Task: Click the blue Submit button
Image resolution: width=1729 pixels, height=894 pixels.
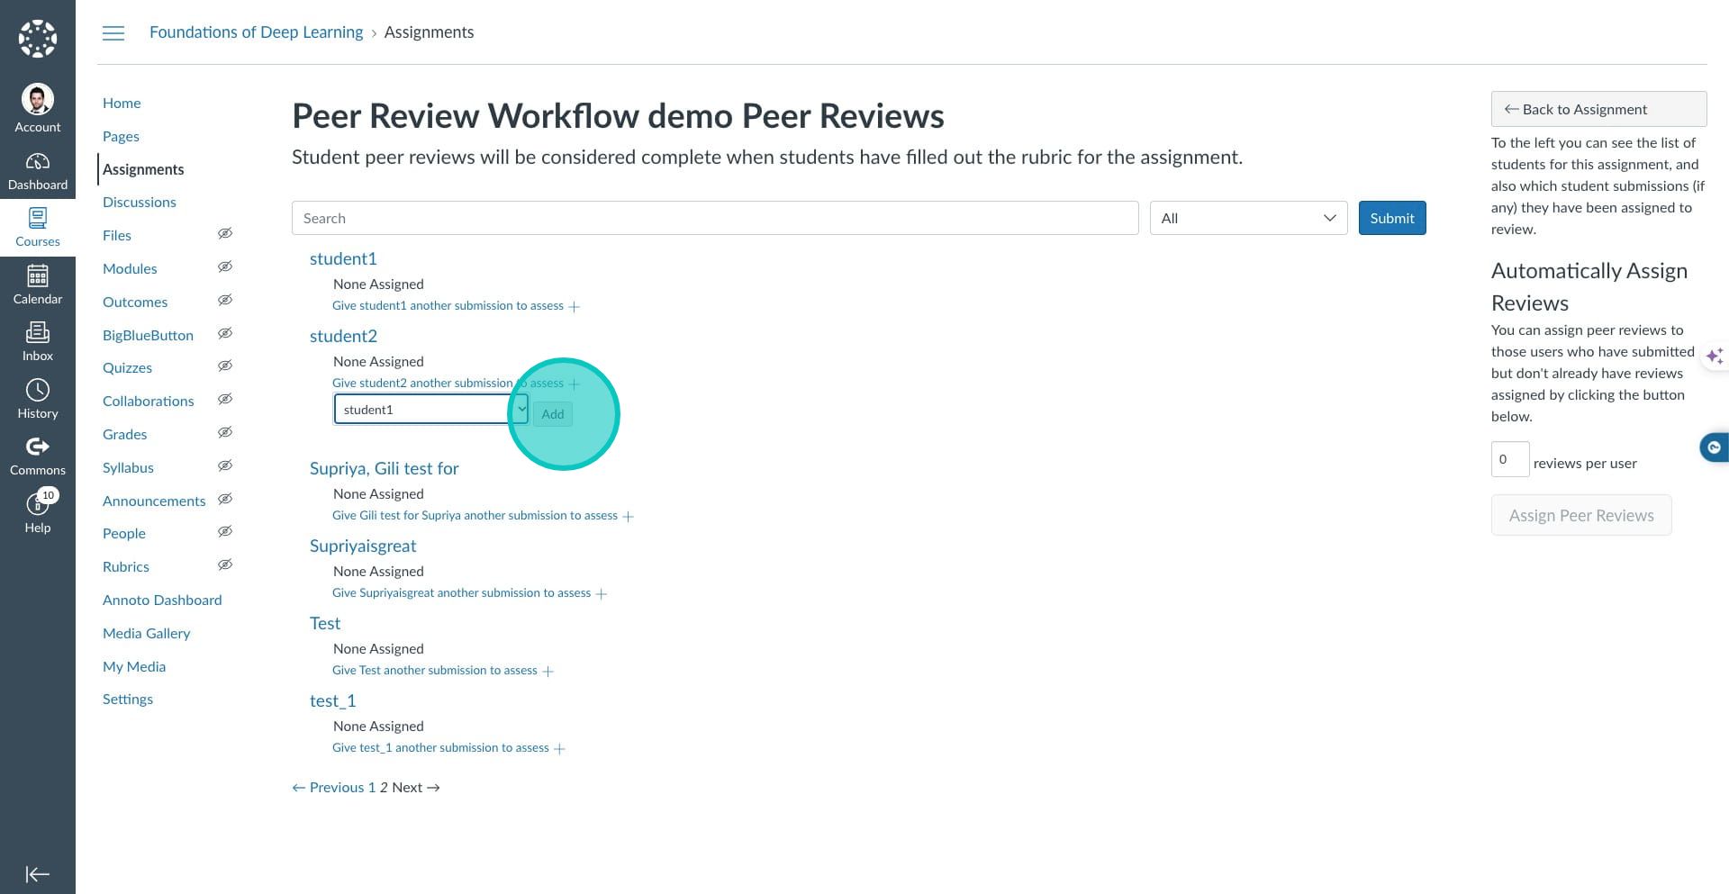Action: 1391,218
